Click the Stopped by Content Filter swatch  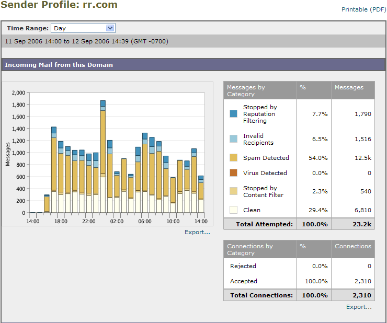233,191
